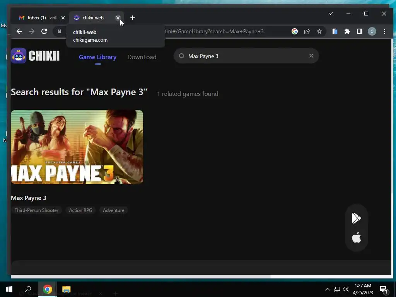Bookmark this page with the star icon
The image size is (396, 297).
click(x=319, y=31)
